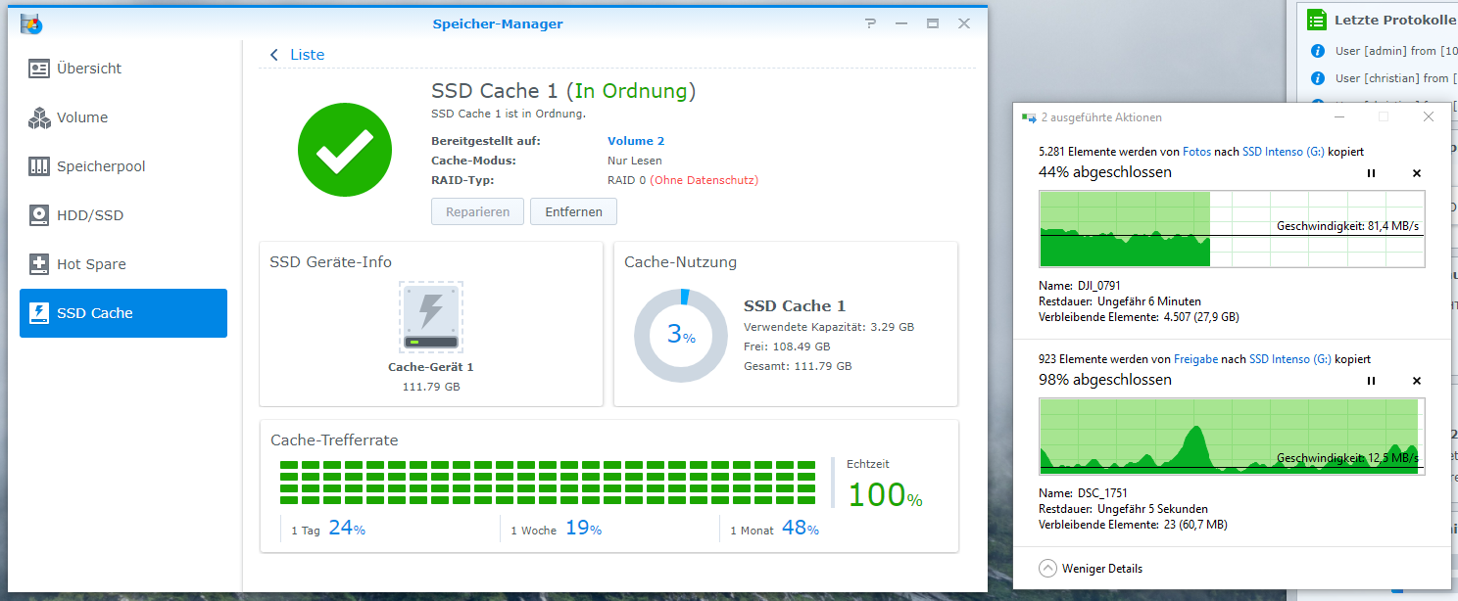Close the copy actions dialog

(x=1429, y=116)
